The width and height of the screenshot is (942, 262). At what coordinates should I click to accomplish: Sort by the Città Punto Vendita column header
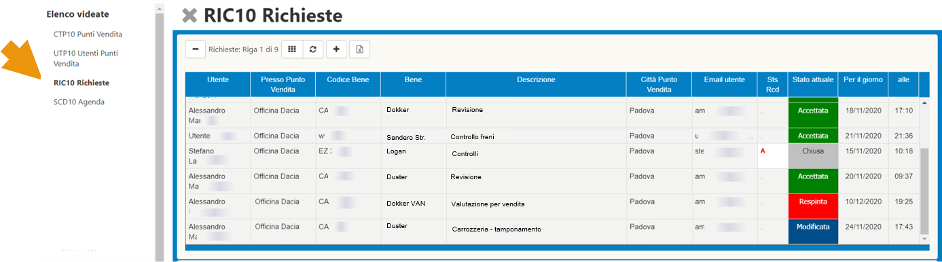click(659, 84)
